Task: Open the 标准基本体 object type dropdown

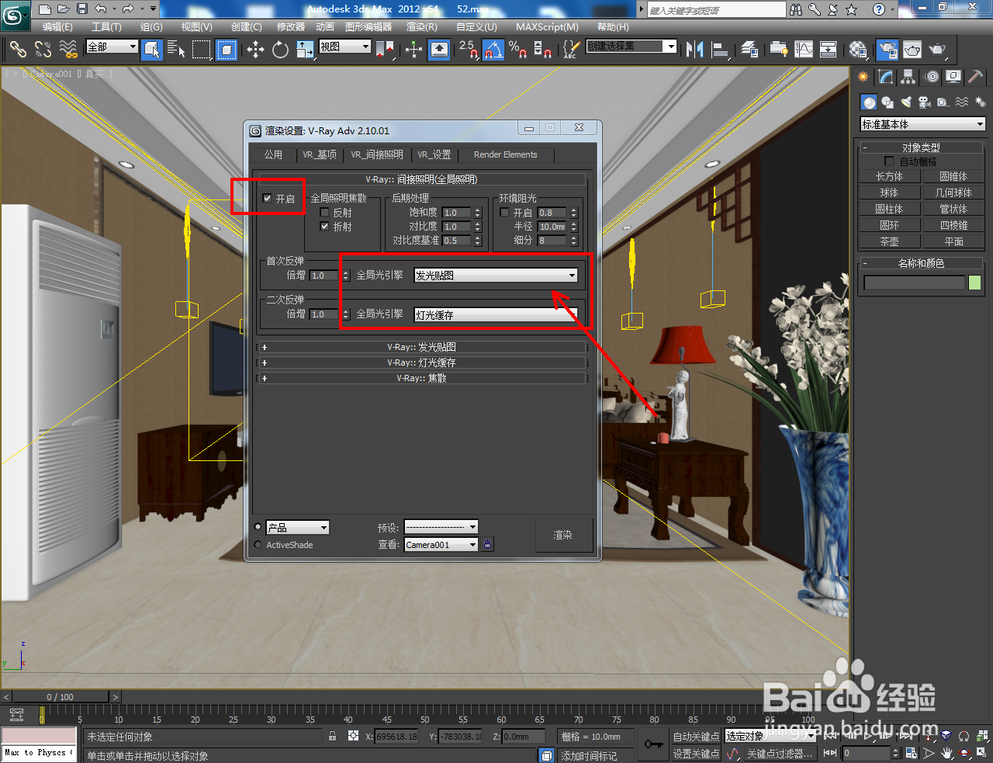Action: [922, 124]
